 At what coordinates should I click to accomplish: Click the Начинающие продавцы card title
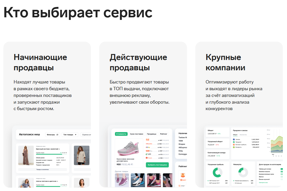coord(40,63)
